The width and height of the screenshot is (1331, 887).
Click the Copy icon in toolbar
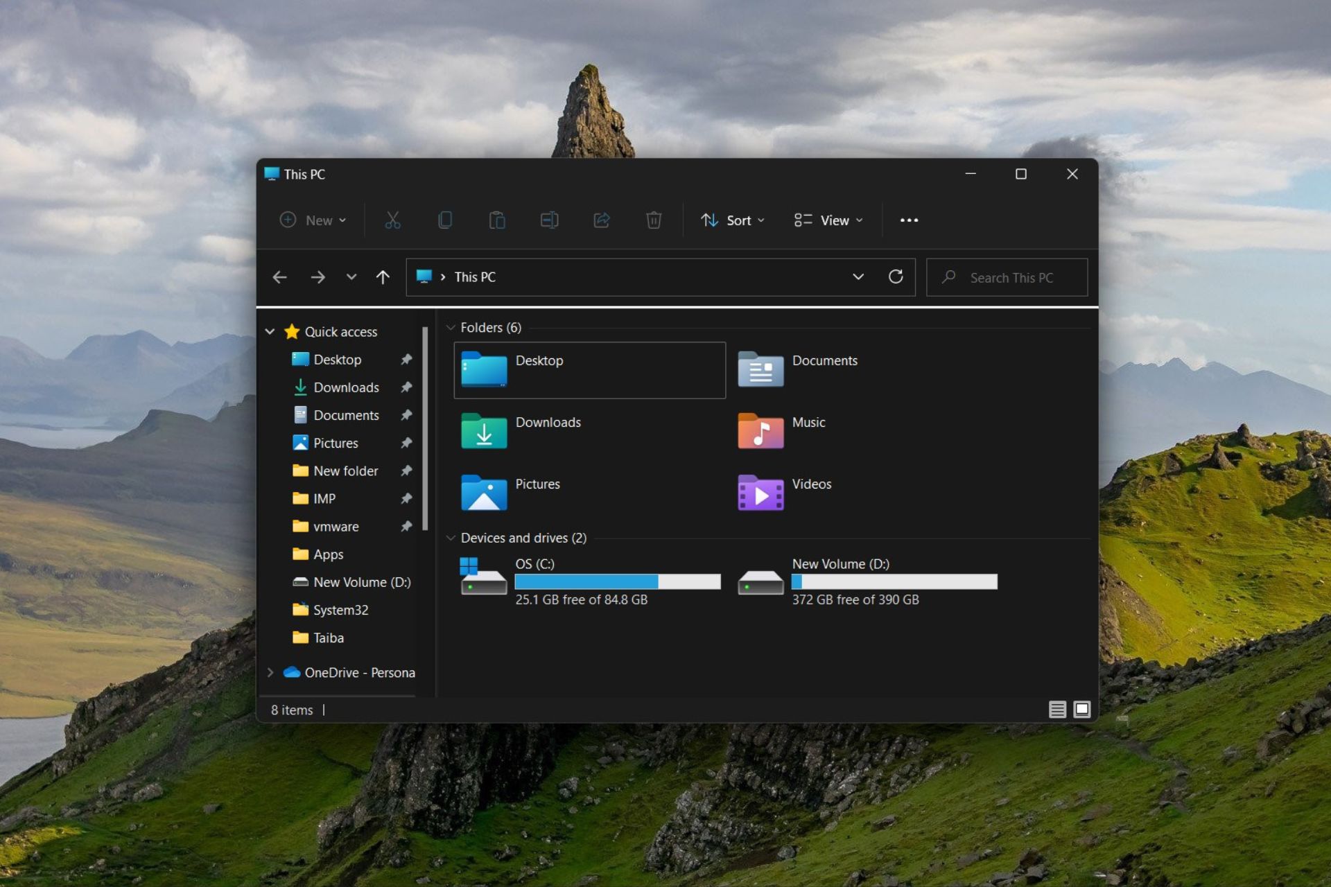click(445, 220)
